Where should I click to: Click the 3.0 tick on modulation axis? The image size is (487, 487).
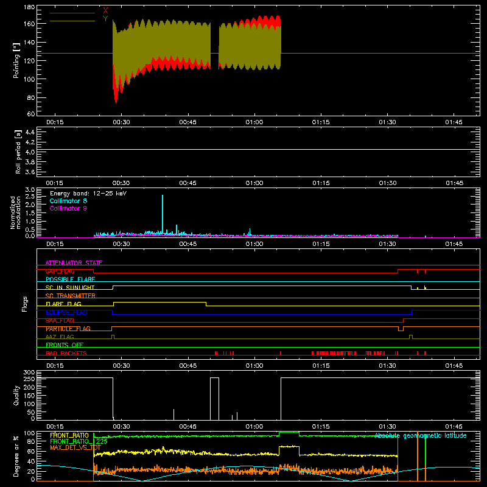click(x=30, y=189)
